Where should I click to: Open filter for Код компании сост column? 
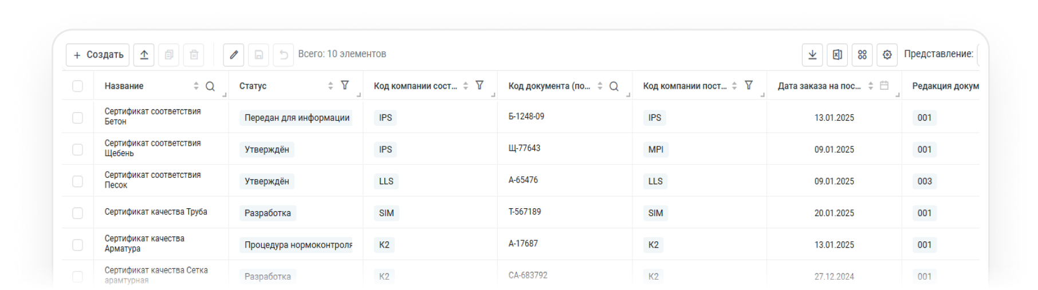[x=479, y=85]
